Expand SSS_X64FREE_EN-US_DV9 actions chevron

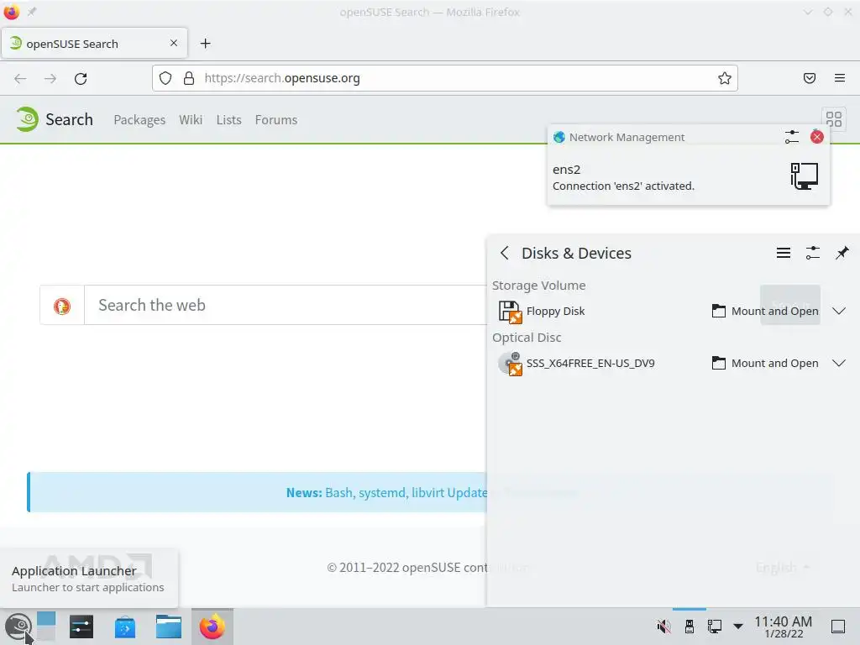pos(839,363)
